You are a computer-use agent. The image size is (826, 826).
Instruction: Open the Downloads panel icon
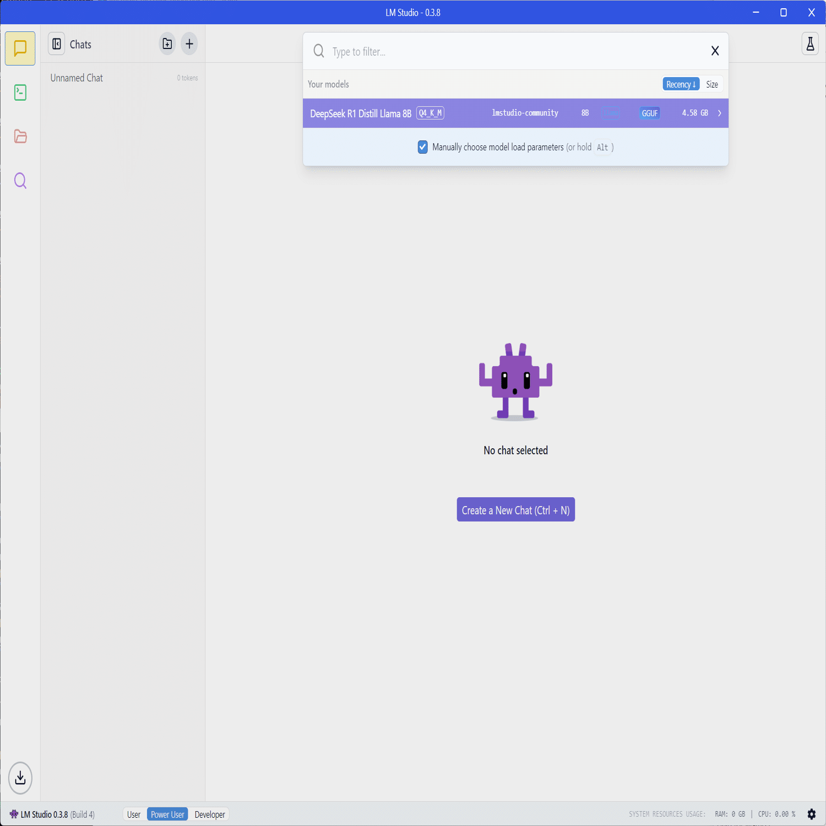(20, 778)
